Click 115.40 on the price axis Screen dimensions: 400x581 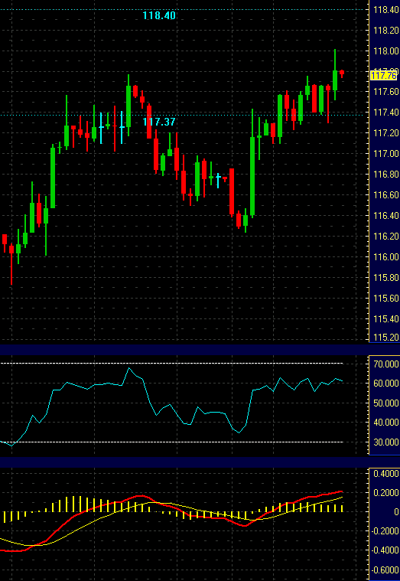point(386,318)
